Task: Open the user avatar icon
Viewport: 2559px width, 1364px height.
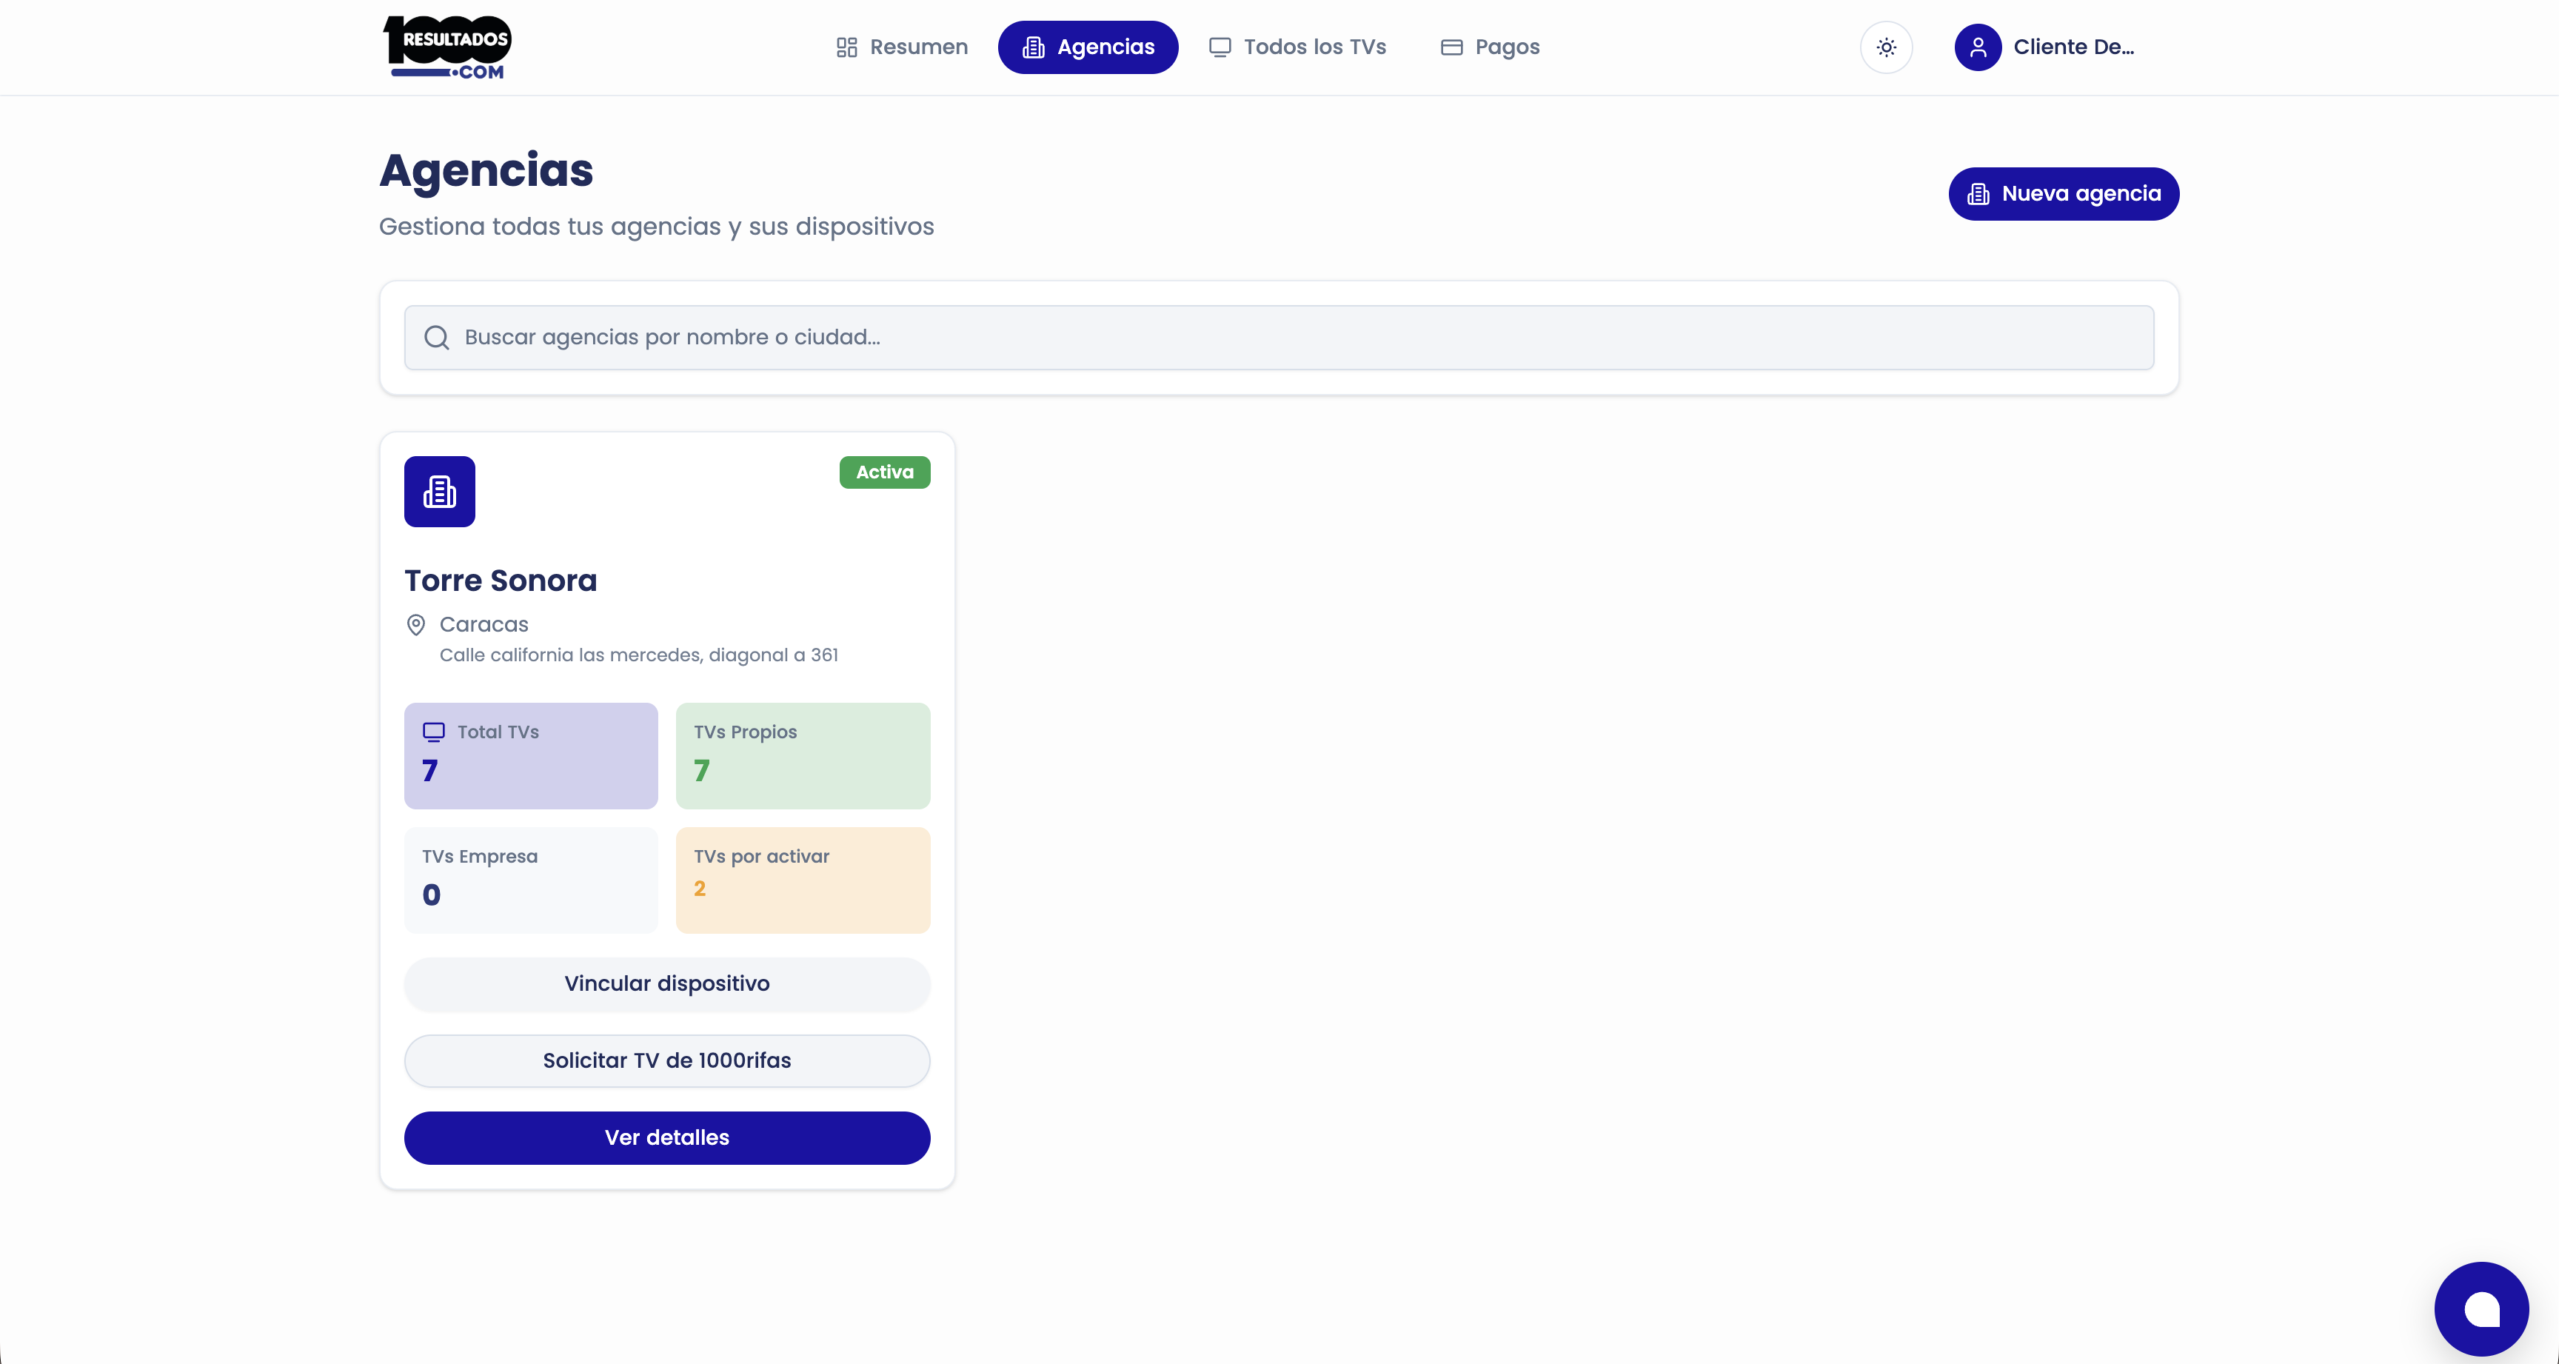Action: (x=1977, y=47)
